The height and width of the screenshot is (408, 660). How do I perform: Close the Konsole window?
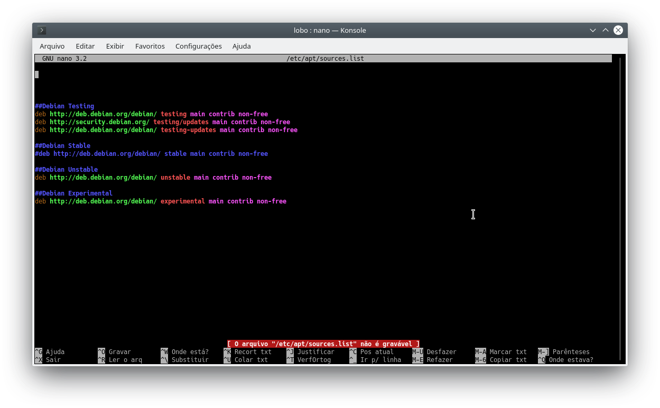(618, 30)
